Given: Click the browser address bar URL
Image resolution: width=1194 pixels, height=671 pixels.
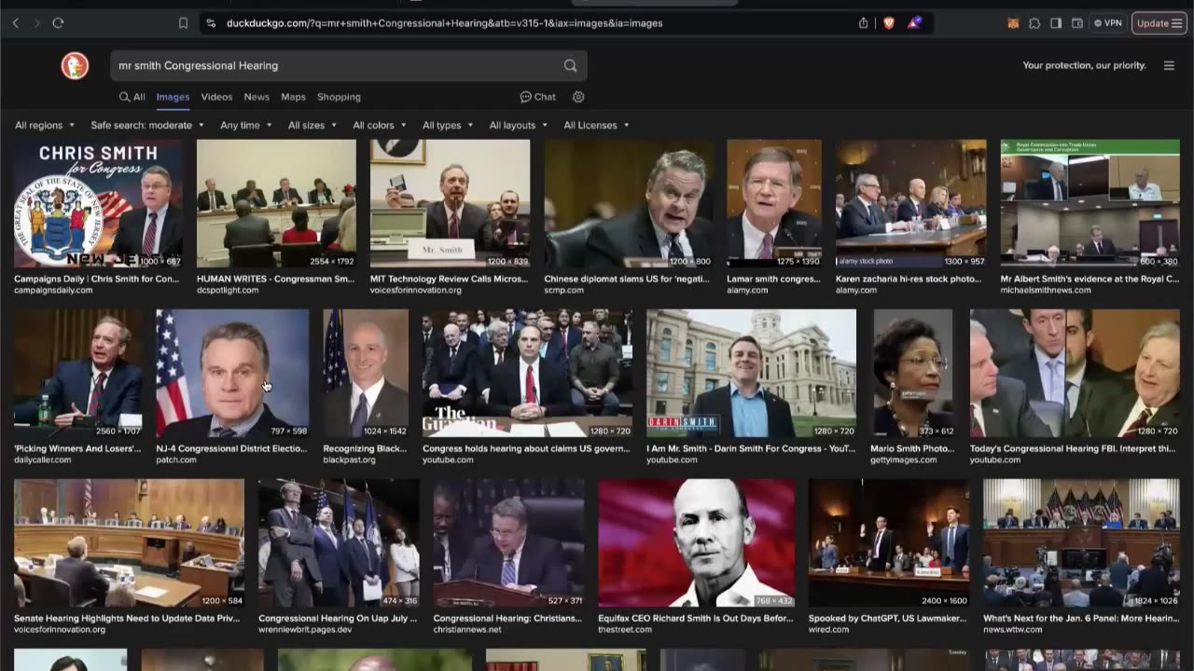Looking at the screenshot, I should (x=444, y=22).
